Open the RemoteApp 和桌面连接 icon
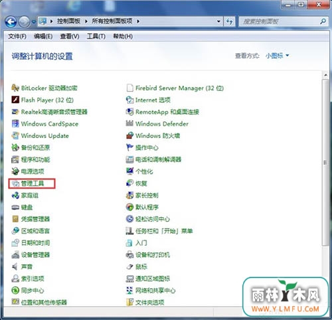Screen dimensions: 332x320 [129, 112]
